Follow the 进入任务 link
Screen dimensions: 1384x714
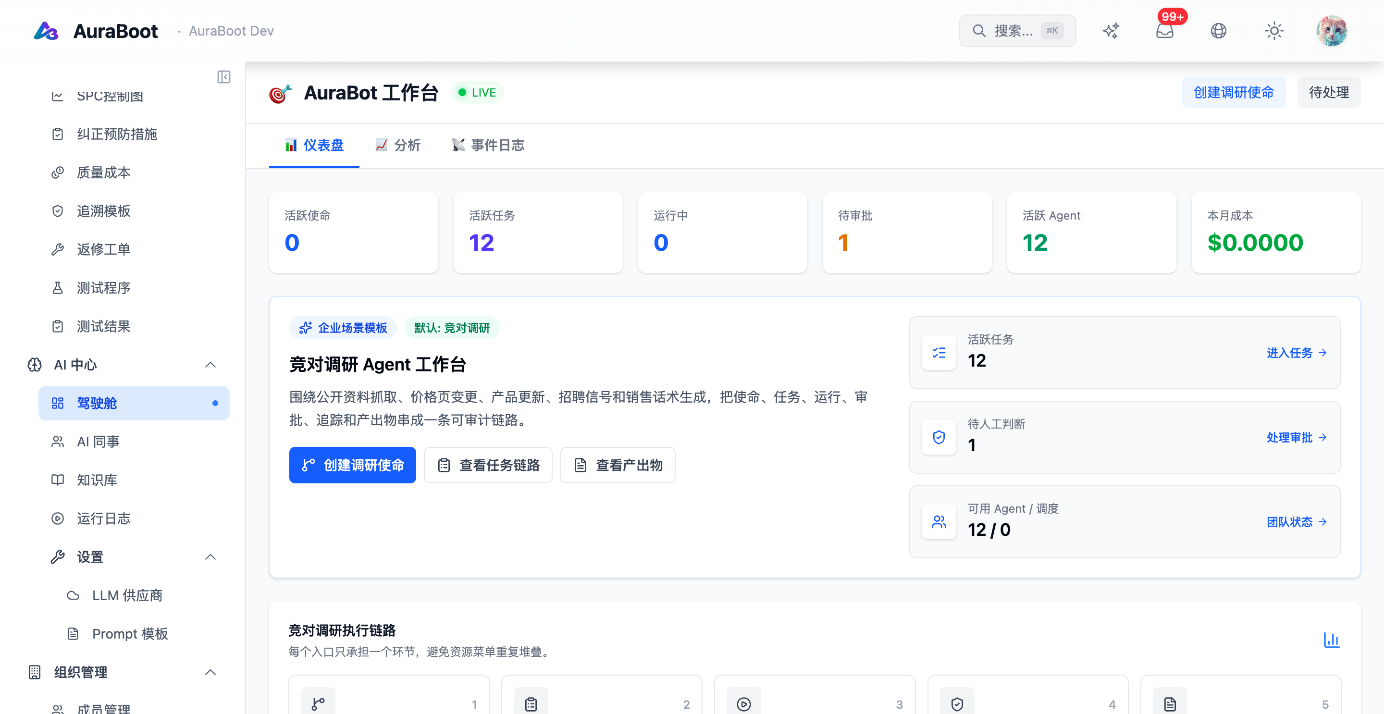point(1297,353)
